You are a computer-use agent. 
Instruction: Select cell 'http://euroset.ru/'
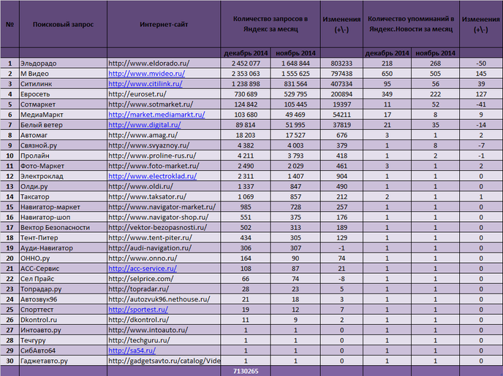[x=164, y=94]
